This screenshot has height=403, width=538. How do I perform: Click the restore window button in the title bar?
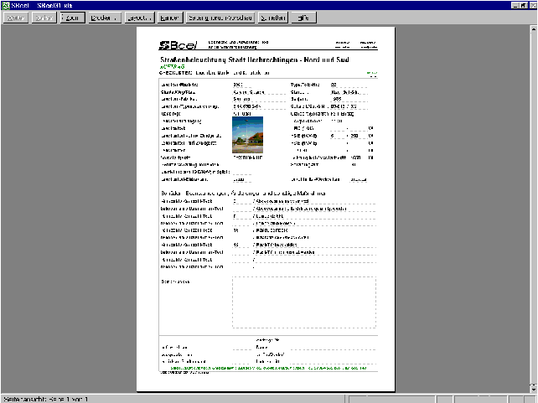524,6
